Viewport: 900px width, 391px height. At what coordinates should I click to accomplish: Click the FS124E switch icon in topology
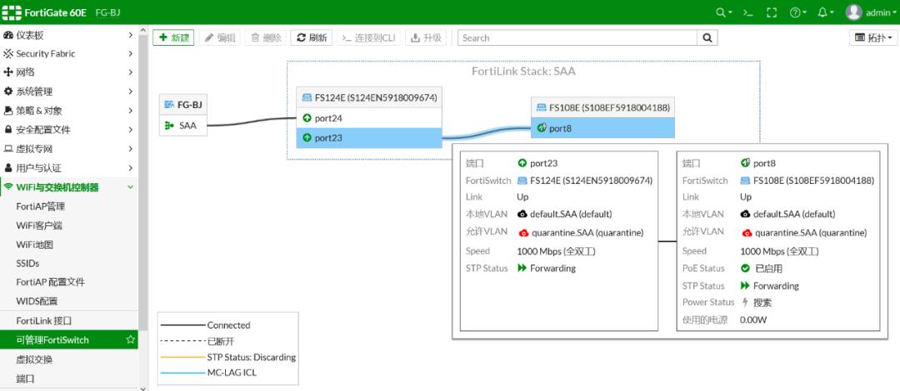click(307, 97)
